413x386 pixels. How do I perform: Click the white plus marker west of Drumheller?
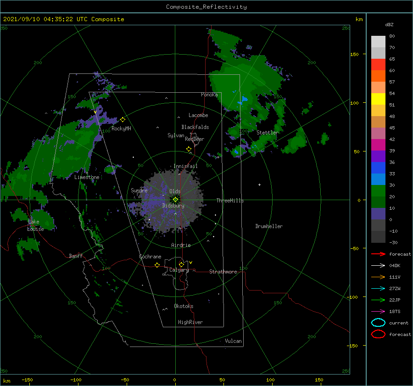259,185
